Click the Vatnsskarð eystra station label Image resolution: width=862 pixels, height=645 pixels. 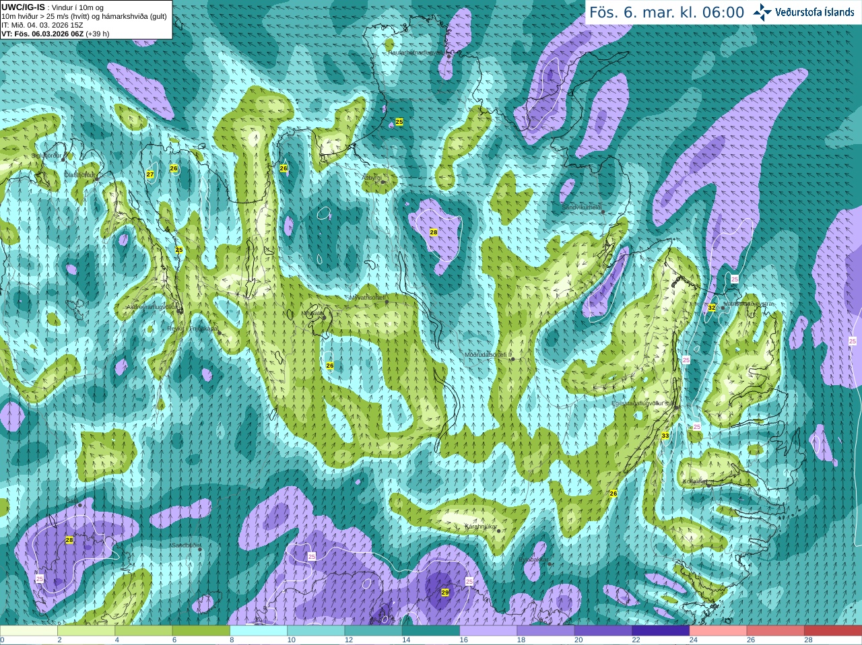click(749, 304)
